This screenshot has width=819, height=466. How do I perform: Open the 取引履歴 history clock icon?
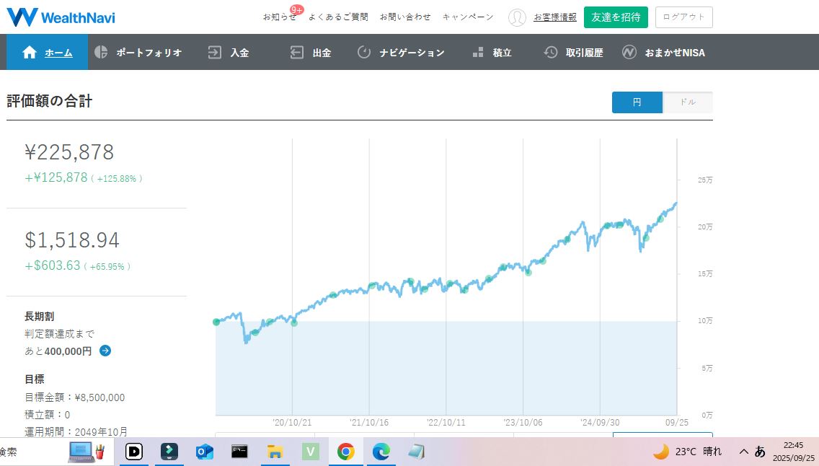click(551, 52)
